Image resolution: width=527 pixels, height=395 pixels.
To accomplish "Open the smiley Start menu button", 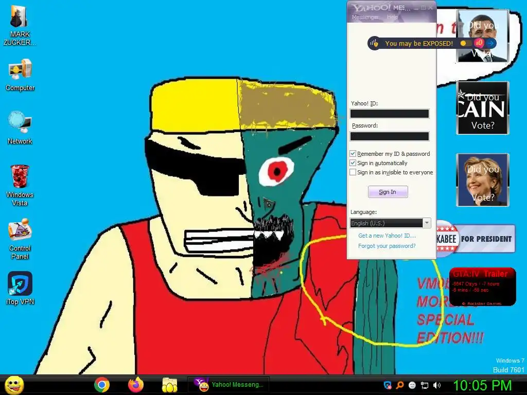I will coord(14,385).
